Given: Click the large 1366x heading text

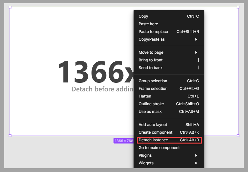Looking at the screenshot, I should point(96,72).
